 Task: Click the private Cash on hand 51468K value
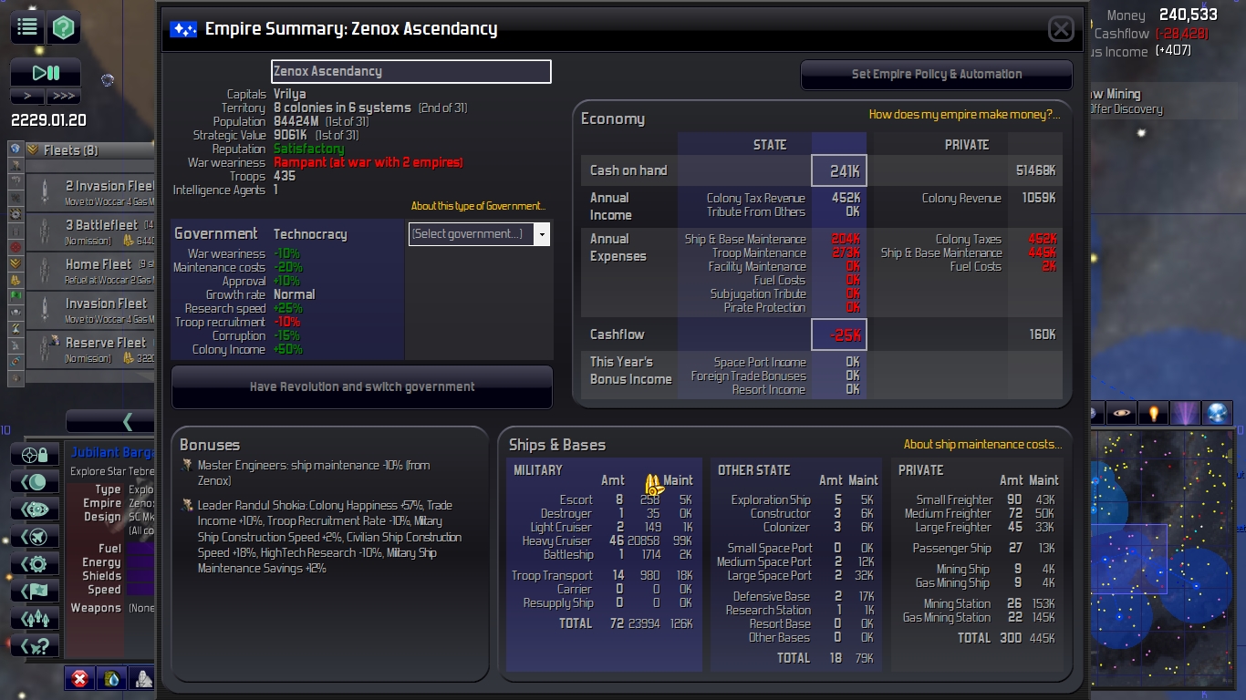pos(1035,170)
